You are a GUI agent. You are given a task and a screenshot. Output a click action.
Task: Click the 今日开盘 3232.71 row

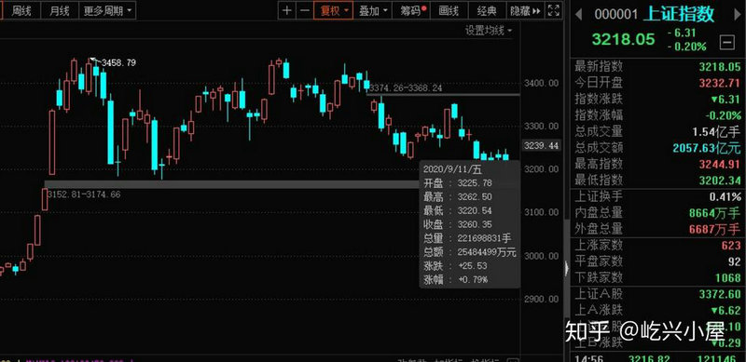click(658, 83)
